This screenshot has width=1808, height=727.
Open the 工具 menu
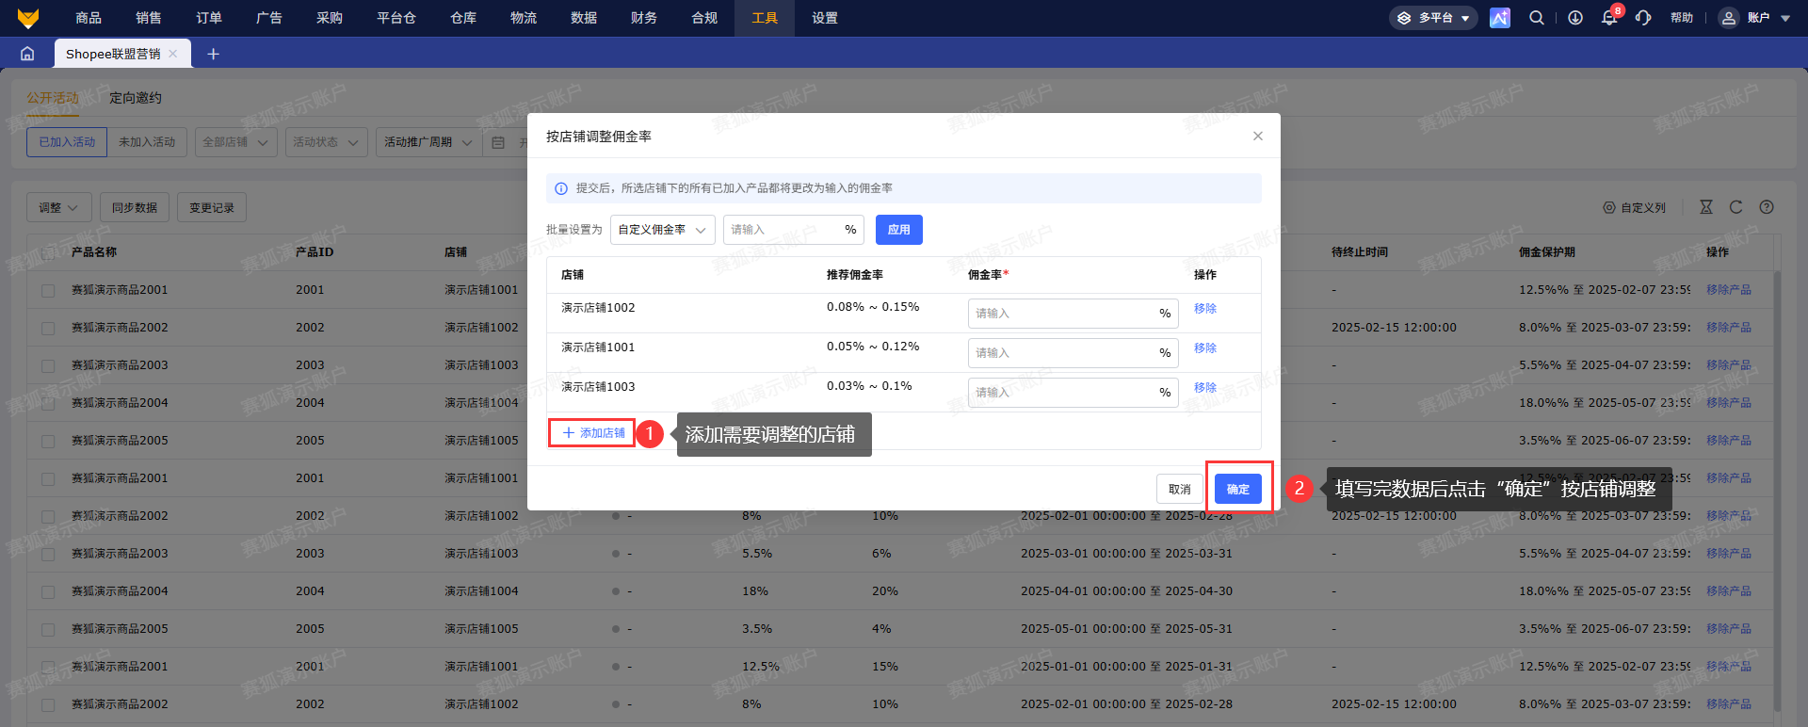tap(765, 18)
